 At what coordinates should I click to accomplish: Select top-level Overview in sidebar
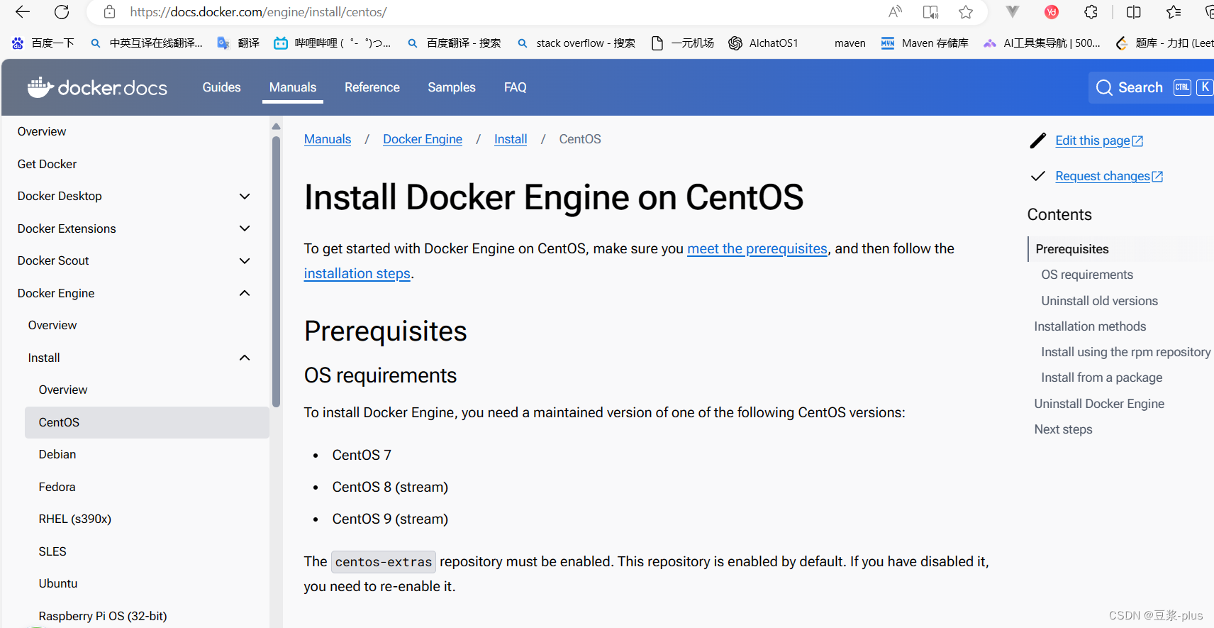(x=42, y=131)
